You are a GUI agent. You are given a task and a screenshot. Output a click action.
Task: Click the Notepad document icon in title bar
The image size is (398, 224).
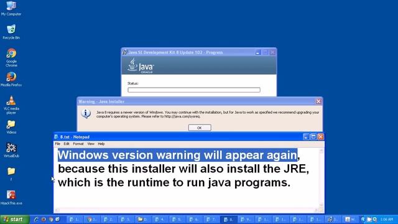pos(57,137)
